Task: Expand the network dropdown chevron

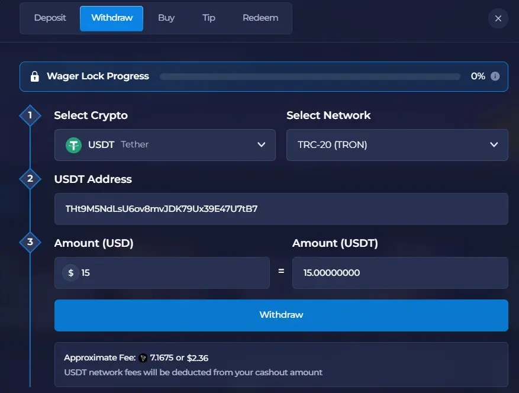Action: (494, 144)
